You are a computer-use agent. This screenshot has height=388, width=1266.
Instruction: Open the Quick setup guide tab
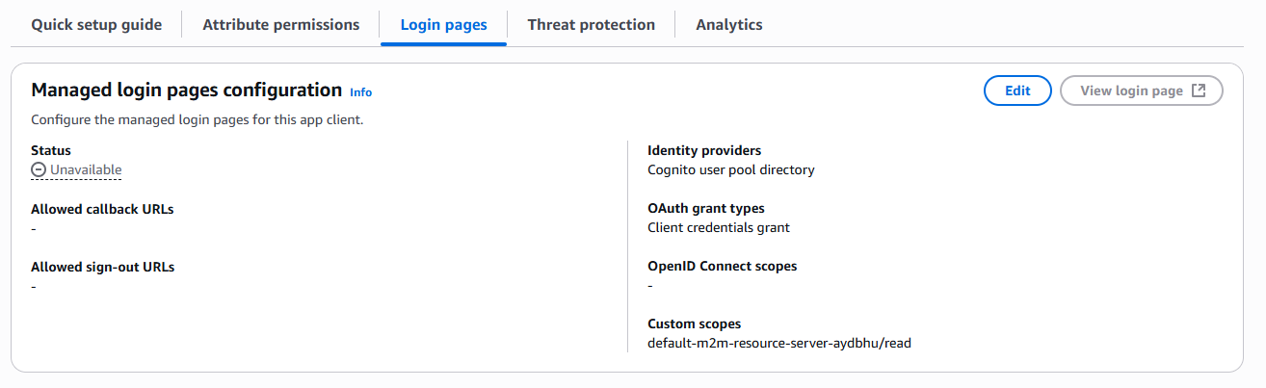click(x=96, y=25)
